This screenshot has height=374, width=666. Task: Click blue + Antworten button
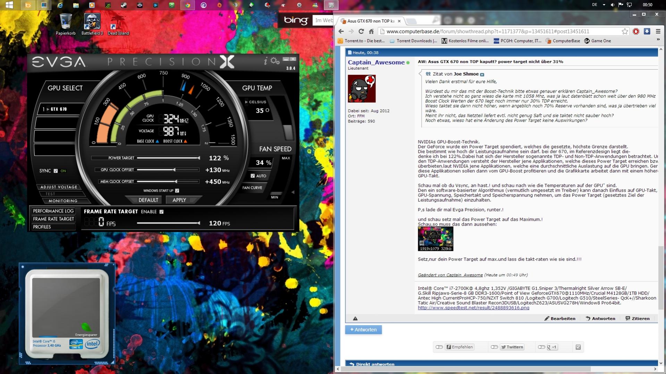click(363, 330)
